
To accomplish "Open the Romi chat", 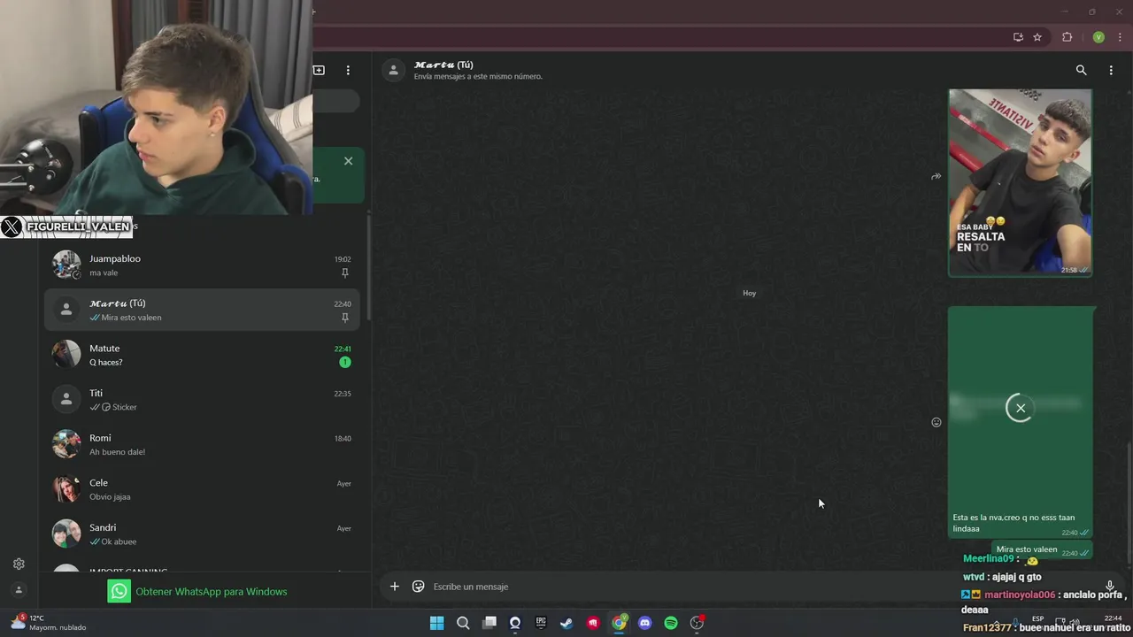I will click(202, 444).
